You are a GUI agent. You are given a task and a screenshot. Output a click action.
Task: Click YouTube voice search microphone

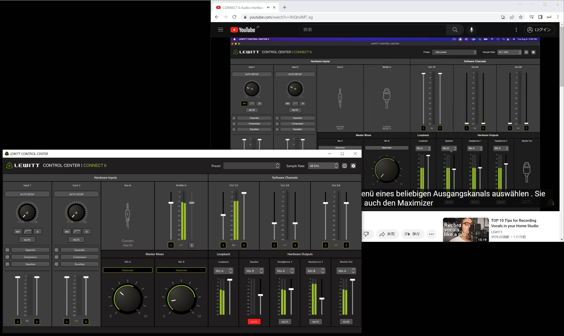[471, 30]
